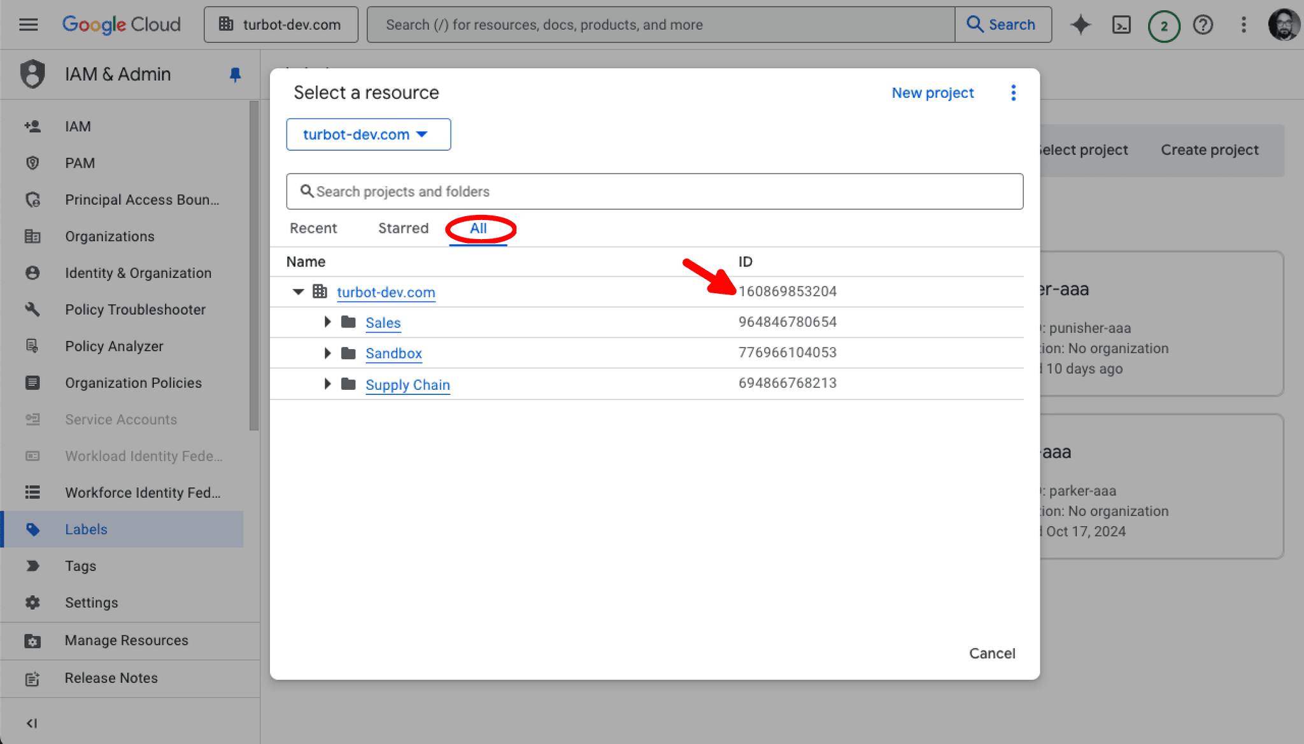Click the Manage Resources folder-gear icon
The image size is (1304, 744).
[32, 641]
